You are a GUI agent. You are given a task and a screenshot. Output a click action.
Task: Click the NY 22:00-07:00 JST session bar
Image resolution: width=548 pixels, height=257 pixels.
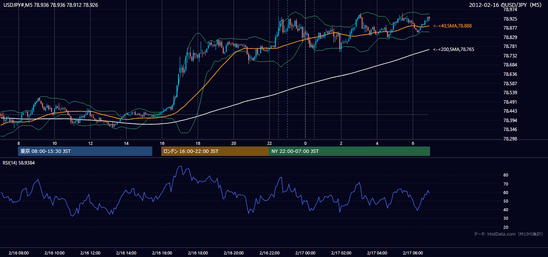pos(349,151)
